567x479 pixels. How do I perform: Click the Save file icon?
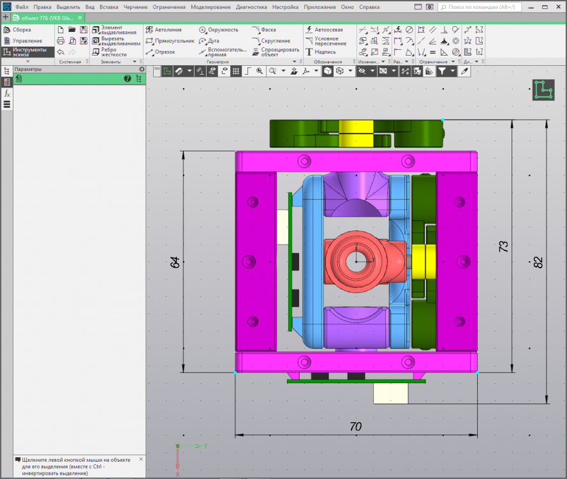point(84,30)
